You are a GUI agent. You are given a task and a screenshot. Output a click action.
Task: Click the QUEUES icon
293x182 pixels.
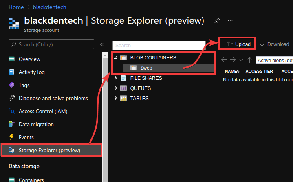[123, 88]
